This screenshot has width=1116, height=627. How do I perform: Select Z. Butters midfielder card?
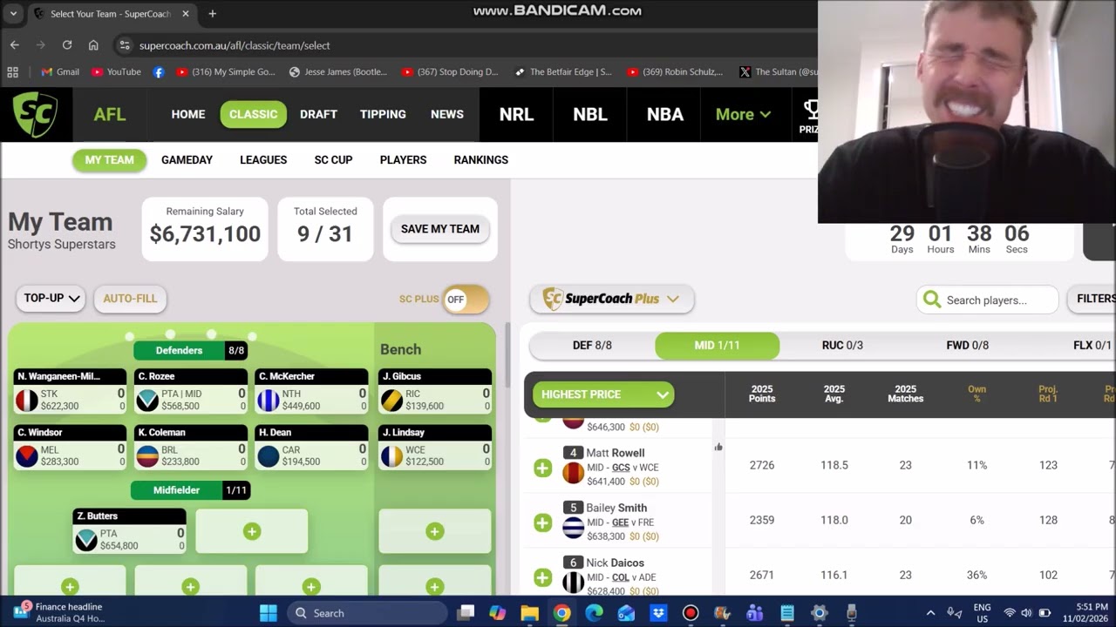tap(130, 531)
